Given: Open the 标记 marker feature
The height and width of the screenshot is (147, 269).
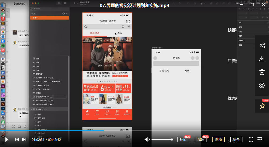Looking at the screenshot, I should click(x=183, y=140).
